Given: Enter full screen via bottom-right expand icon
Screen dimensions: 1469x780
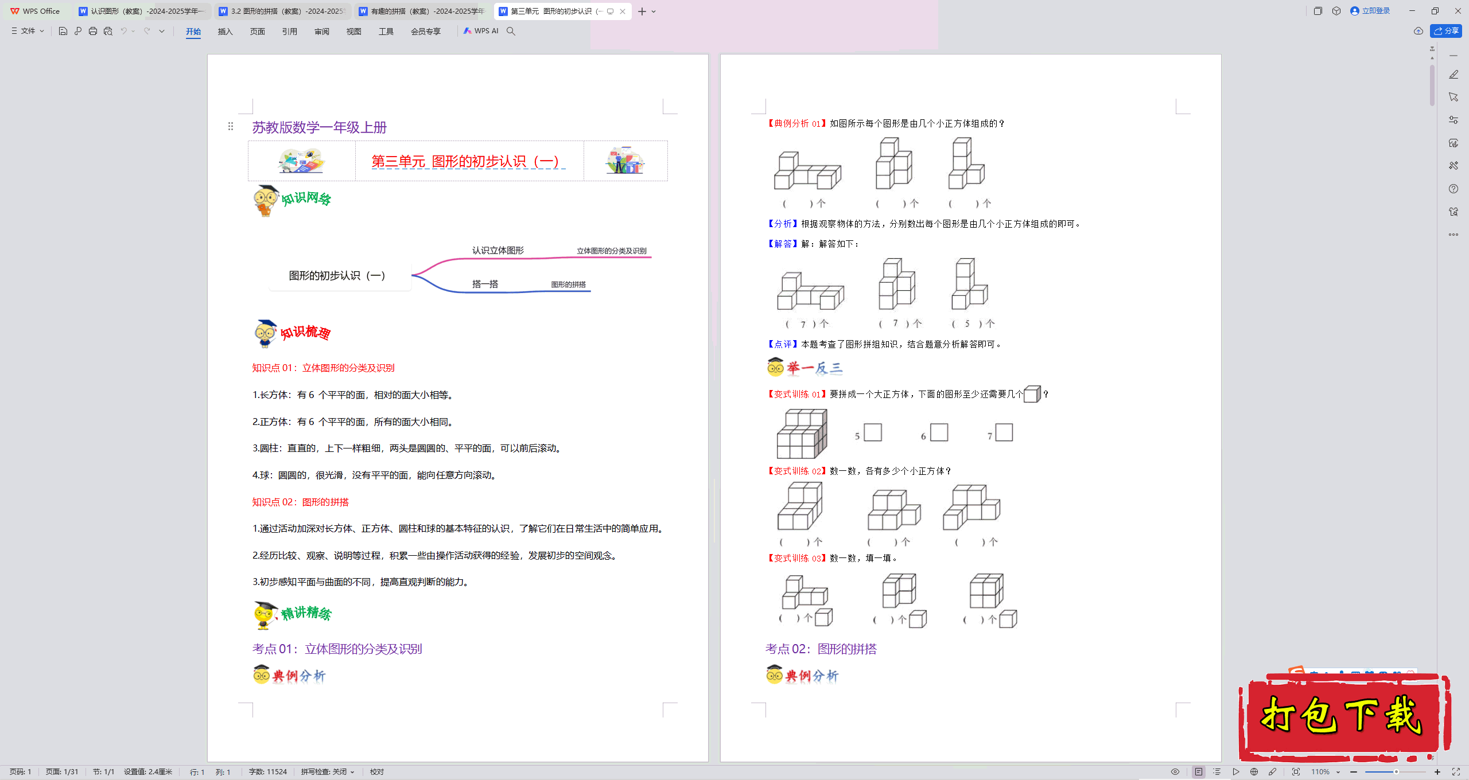Looking at the screenshot, I should (x=1456, y=772).
